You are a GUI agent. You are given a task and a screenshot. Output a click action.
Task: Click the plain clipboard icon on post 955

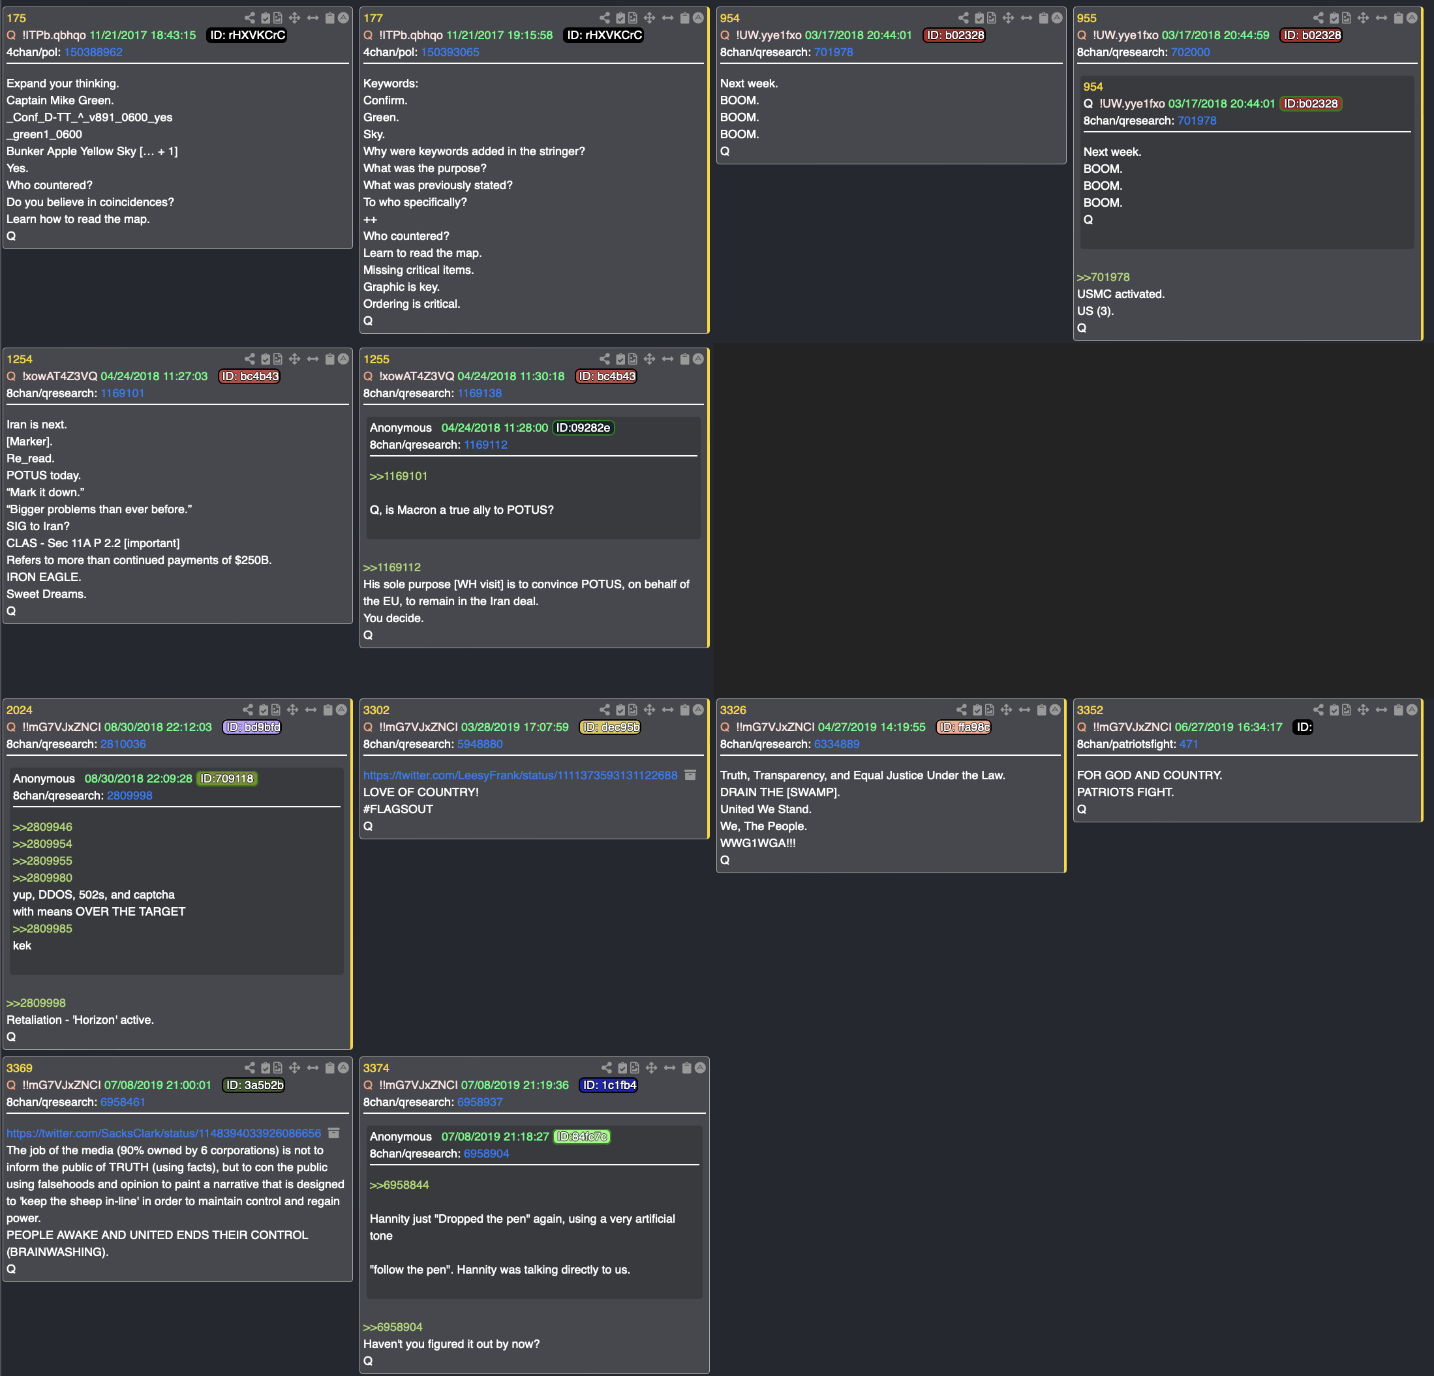point(1398,18)
